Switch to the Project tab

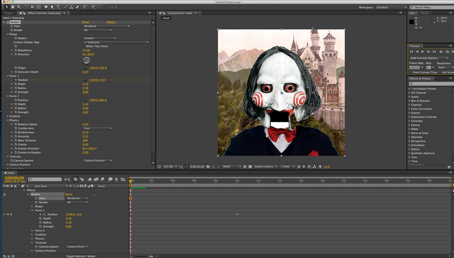pos(9,13)
